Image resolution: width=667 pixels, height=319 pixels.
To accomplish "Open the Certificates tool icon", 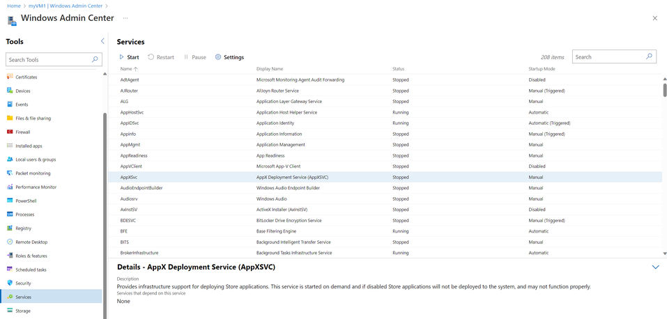I will [x=10, y=77].
